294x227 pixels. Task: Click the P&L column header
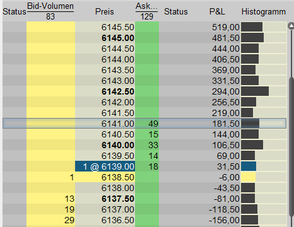(217, 11)
